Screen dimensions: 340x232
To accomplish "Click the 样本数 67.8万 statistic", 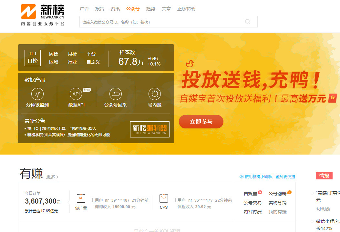I will 139,58.
